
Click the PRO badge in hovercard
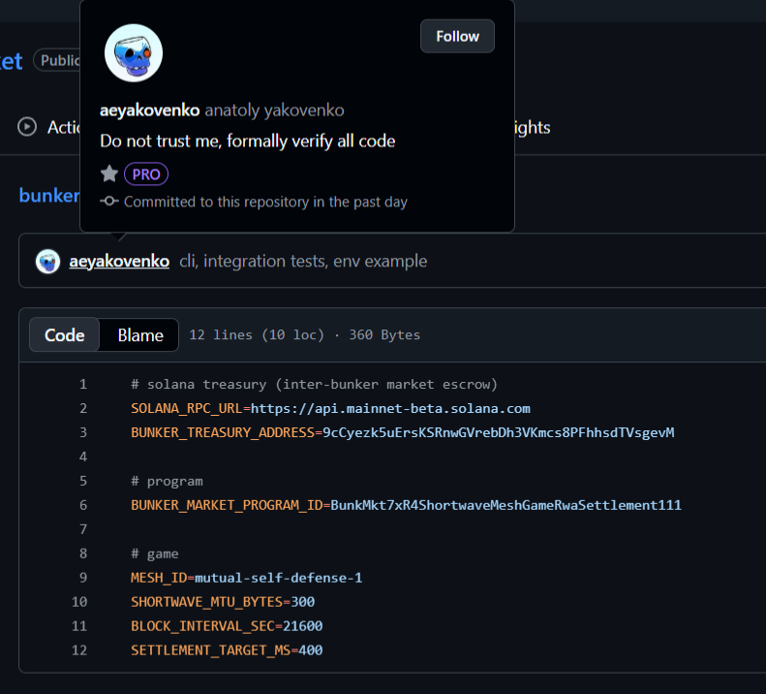[146, 174]
